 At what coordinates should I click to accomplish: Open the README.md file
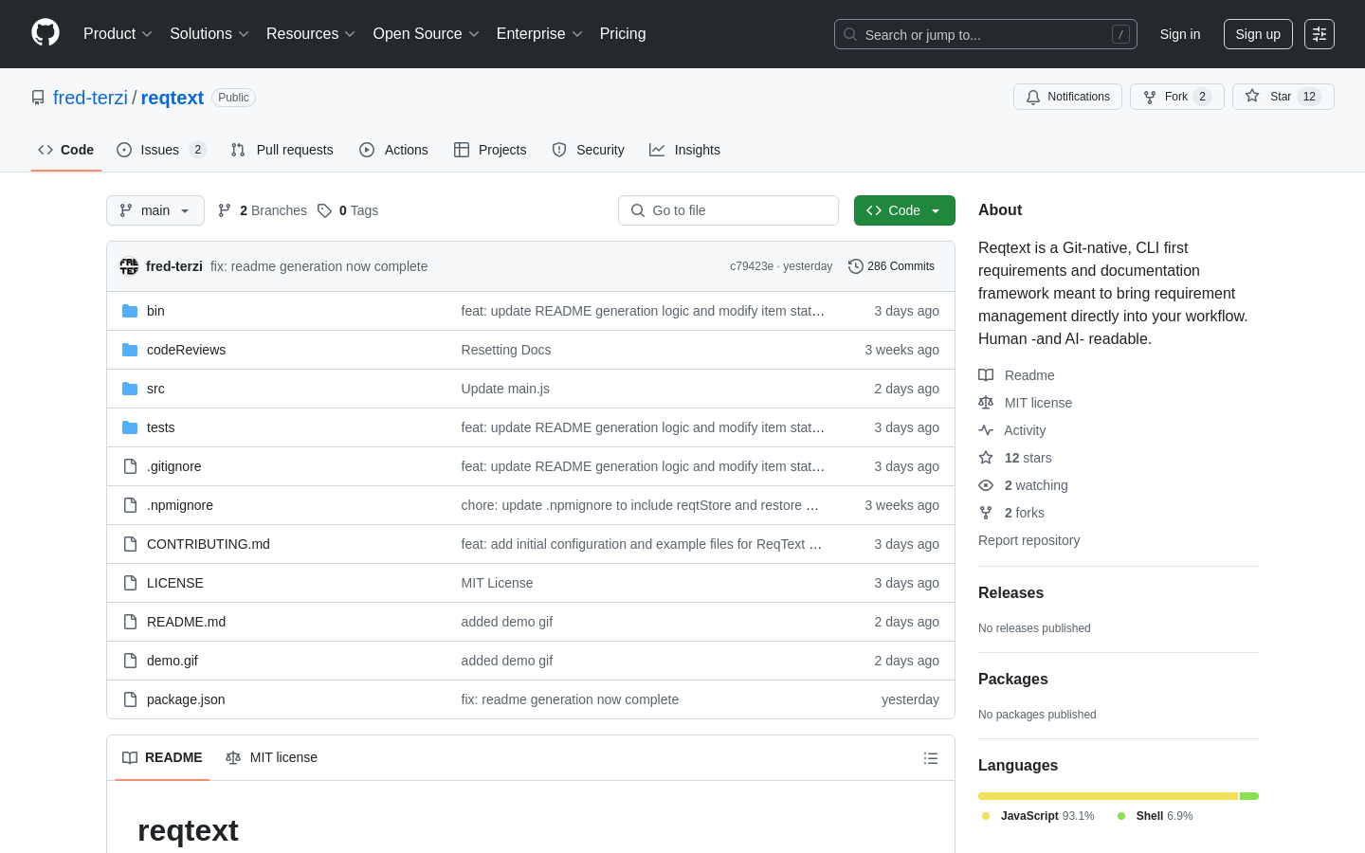point(186,622)
